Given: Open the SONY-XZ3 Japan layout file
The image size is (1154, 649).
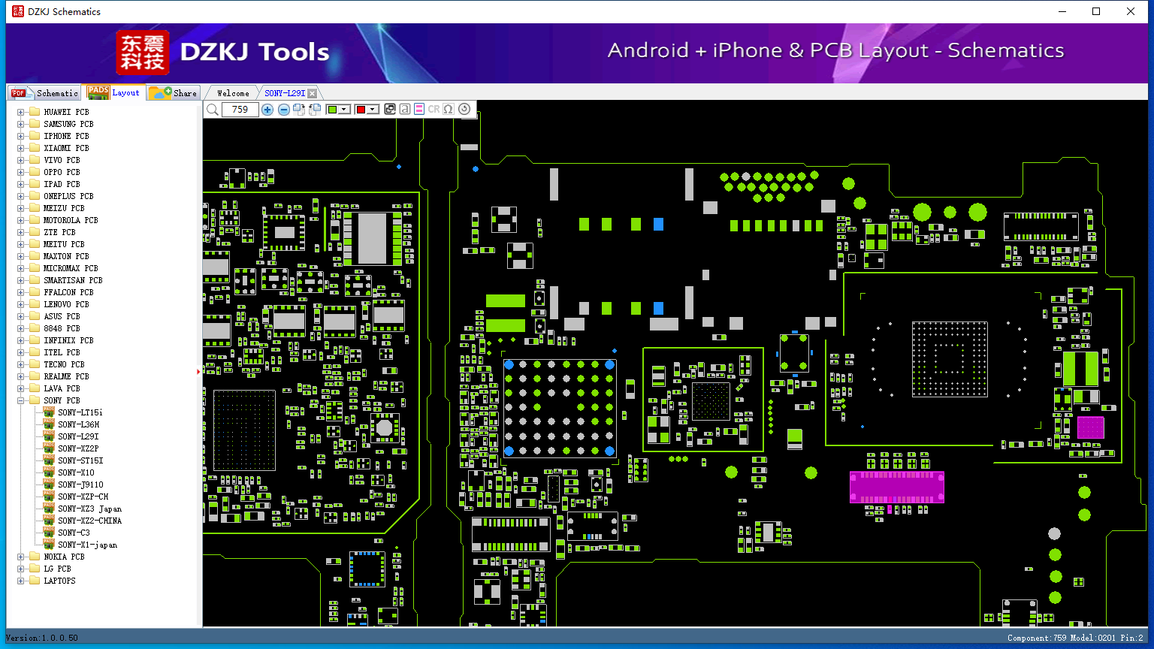Looking at the screenshot, I should (89, 509).
